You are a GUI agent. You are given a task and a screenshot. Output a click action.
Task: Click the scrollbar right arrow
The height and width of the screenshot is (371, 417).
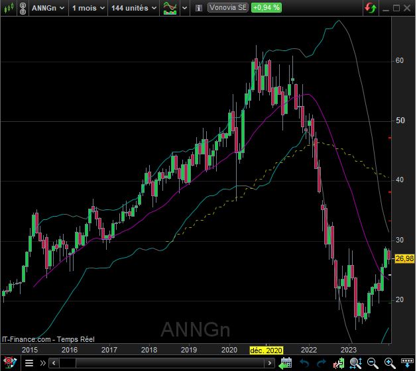click(270, 363)
